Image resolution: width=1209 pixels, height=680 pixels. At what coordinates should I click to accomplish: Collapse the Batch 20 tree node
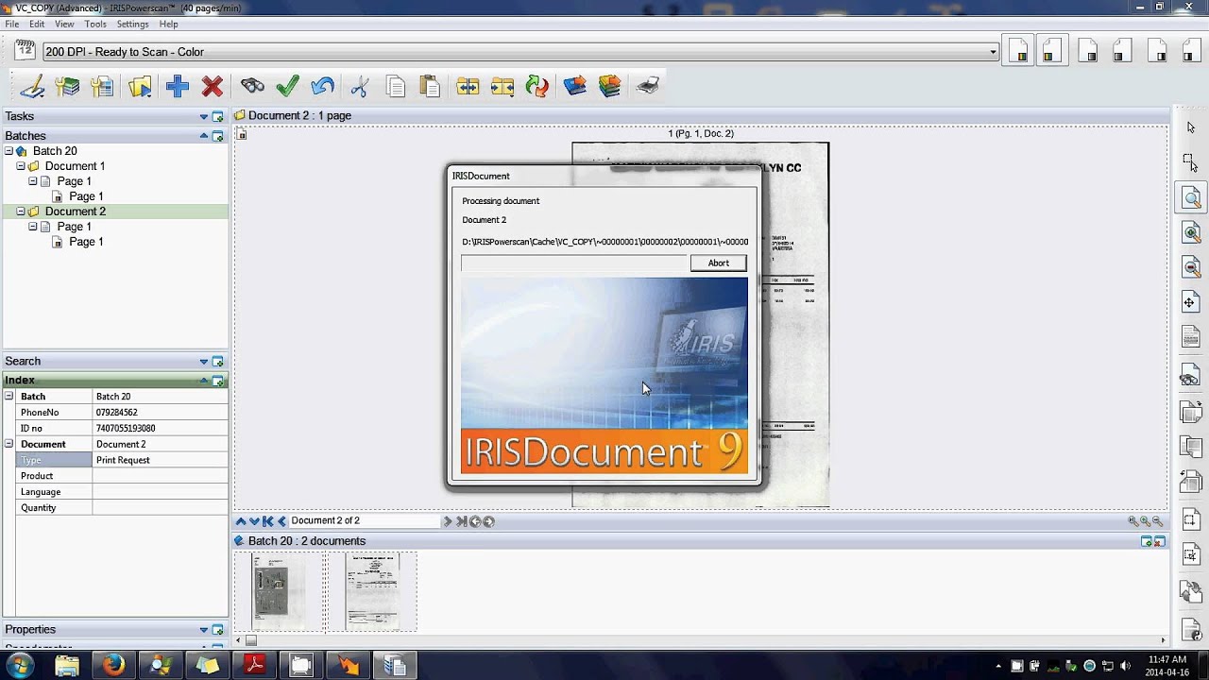[x=9, y=151]
